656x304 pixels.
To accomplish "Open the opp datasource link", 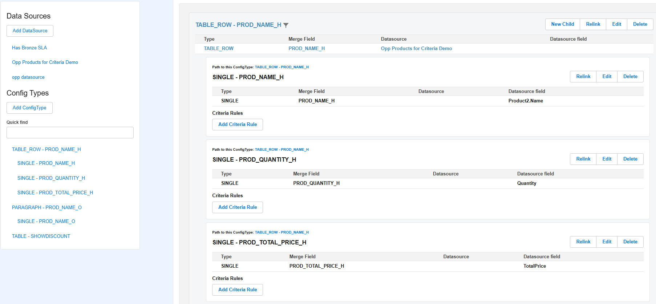I will (x=28, y=77).
